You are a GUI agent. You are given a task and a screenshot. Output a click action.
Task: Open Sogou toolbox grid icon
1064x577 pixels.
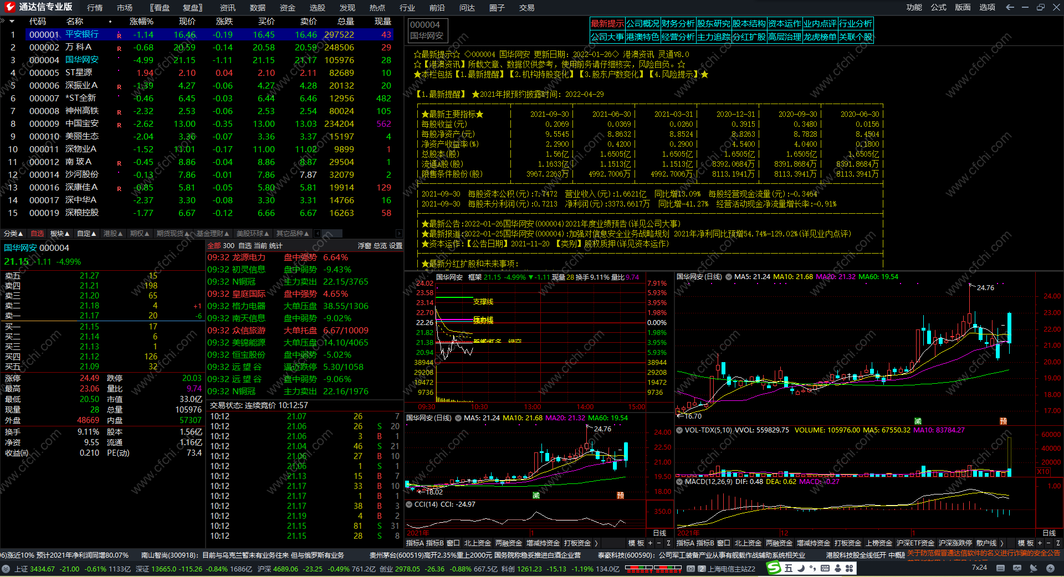849,568
